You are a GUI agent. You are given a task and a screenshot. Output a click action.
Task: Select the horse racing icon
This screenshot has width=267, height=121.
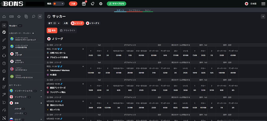point(4,110)
